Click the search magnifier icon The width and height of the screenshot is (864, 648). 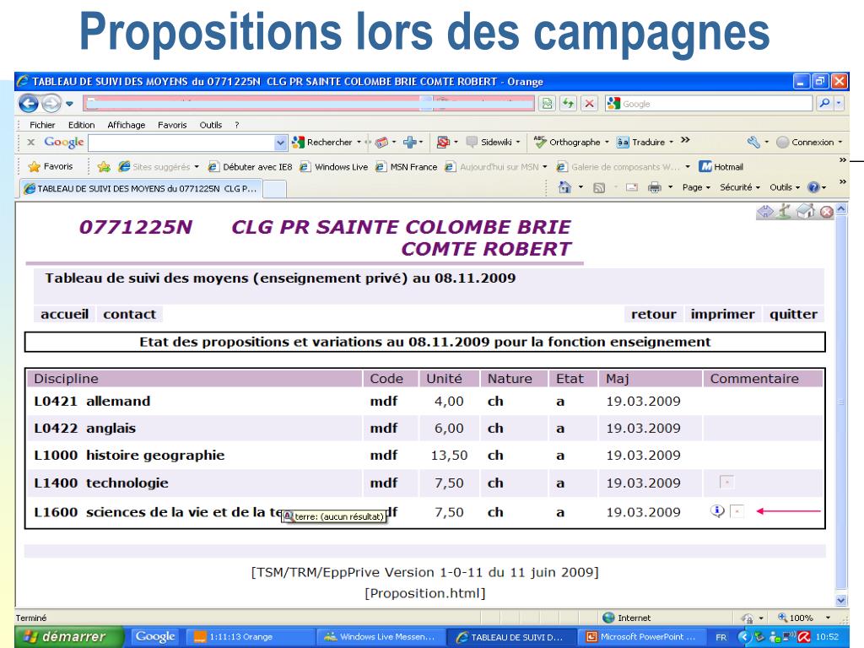824,103
